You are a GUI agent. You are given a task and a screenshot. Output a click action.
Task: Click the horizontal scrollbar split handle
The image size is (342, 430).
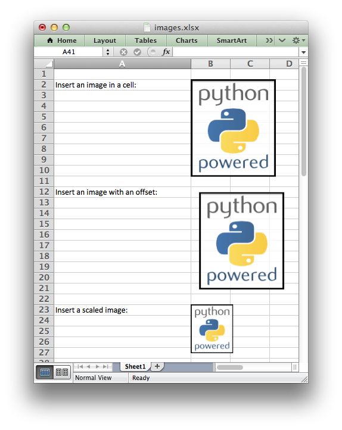tap(295, 367)
